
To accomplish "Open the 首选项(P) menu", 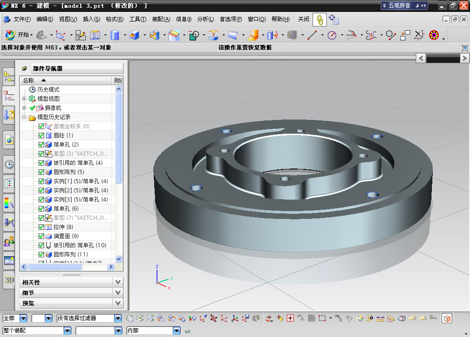I will pos(231,19).
